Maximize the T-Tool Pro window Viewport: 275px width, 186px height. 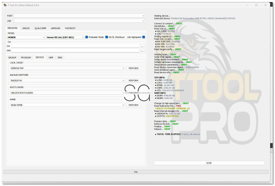point(257,5)
